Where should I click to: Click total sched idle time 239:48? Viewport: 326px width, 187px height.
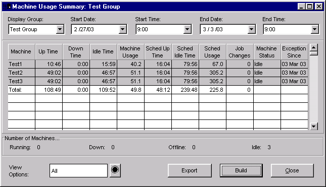coord(189,90)
